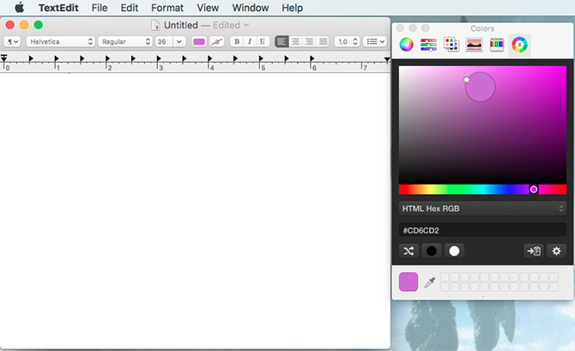Open the color picker settings gear
Image resolution: width=575 pixels, height=351 pixels.
pos(556,251)
